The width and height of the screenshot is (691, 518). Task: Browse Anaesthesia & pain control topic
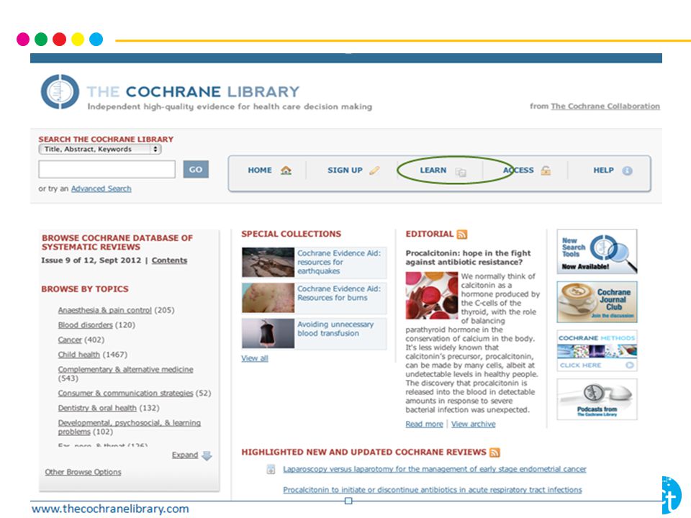tap(105, 310)
